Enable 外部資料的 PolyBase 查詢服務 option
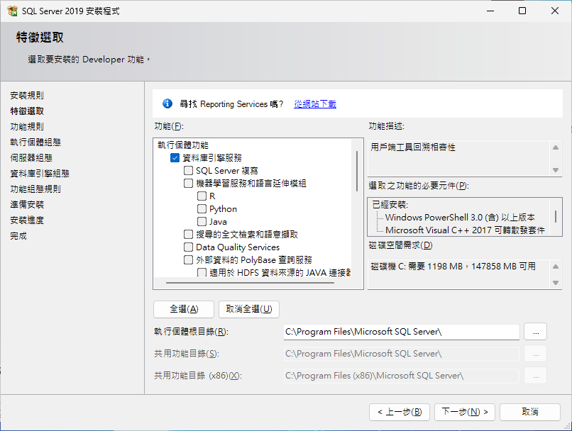Image resolution: width=572 pixels, height=431 pixels. [x=188, y=260]
